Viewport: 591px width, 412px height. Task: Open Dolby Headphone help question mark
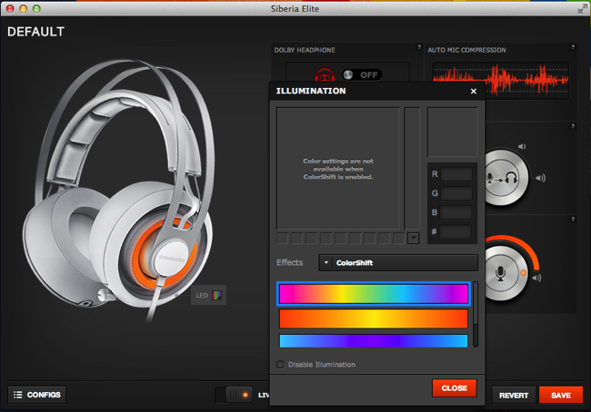[x=419, y=47]
